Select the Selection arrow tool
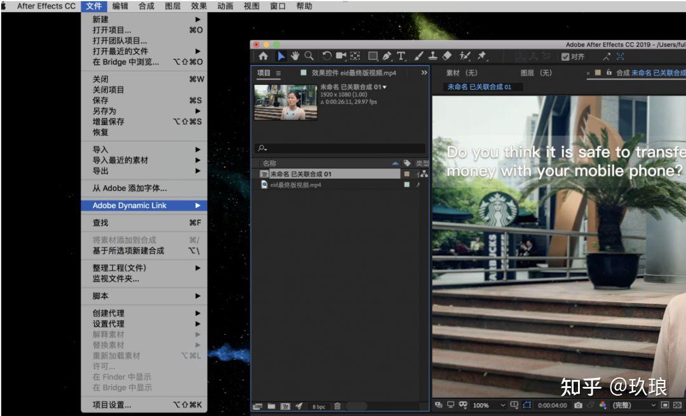This screenshot has height=416, width=686. [281, 56]
